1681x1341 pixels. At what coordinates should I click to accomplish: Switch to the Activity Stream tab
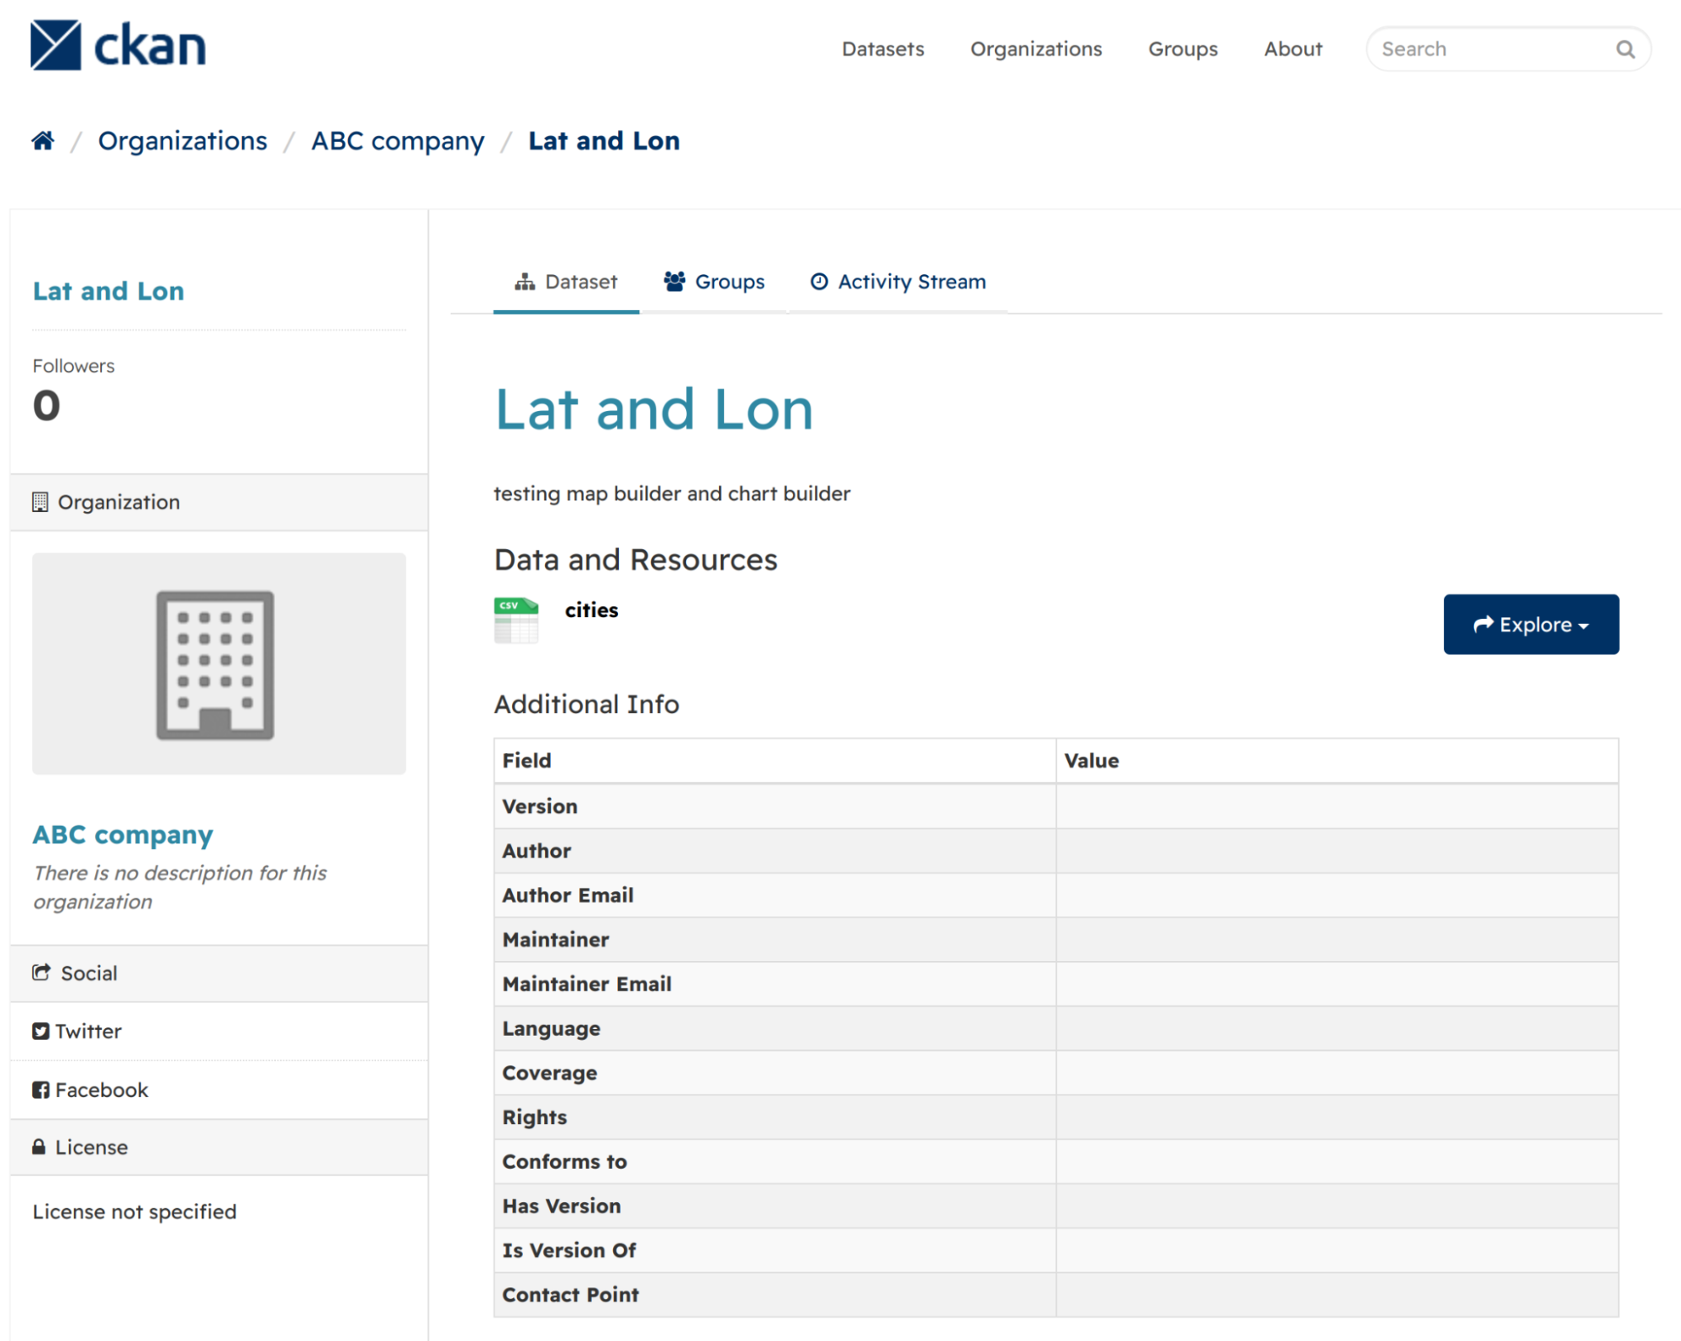coord(897,282)
